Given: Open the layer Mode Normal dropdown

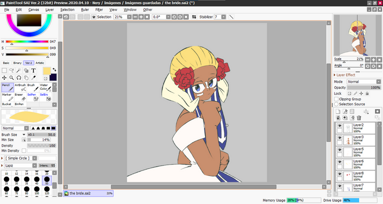Looking at the screenshot, I should click(x=379, y=82).
